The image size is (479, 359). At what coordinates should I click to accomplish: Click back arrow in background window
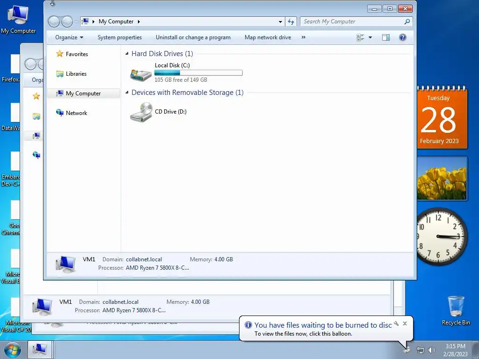(30, 64)
